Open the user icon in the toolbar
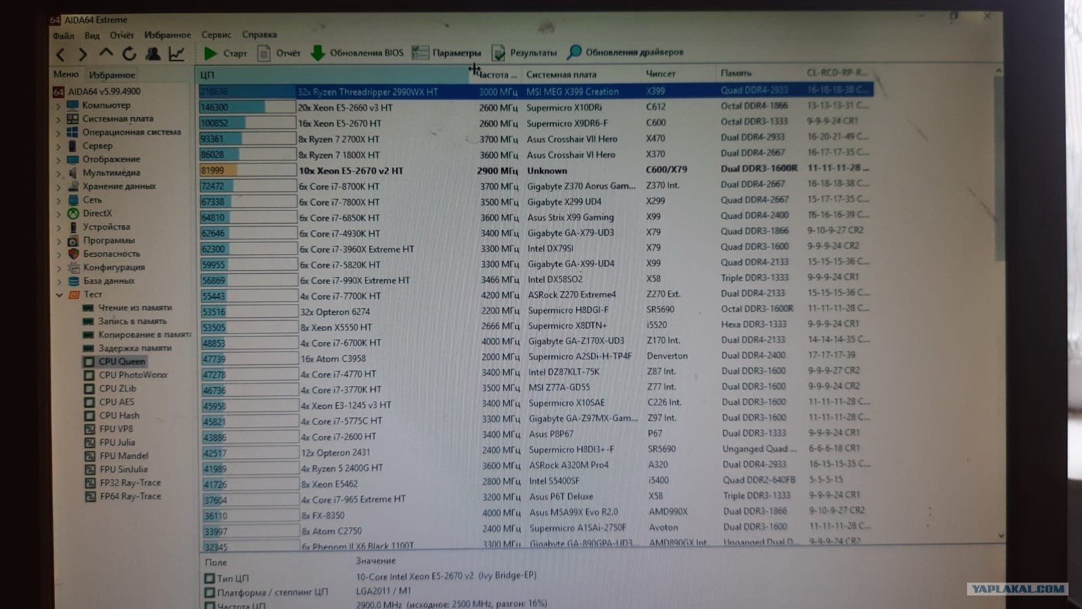This screenshot has width=1082, height=609. 153,53
